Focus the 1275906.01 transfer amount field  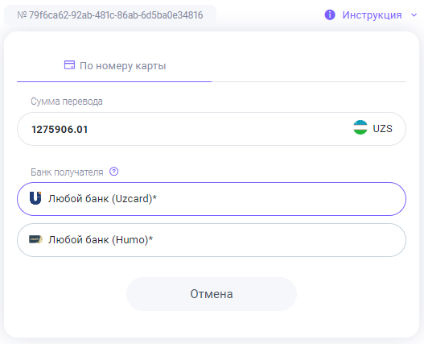pos(212,129)
